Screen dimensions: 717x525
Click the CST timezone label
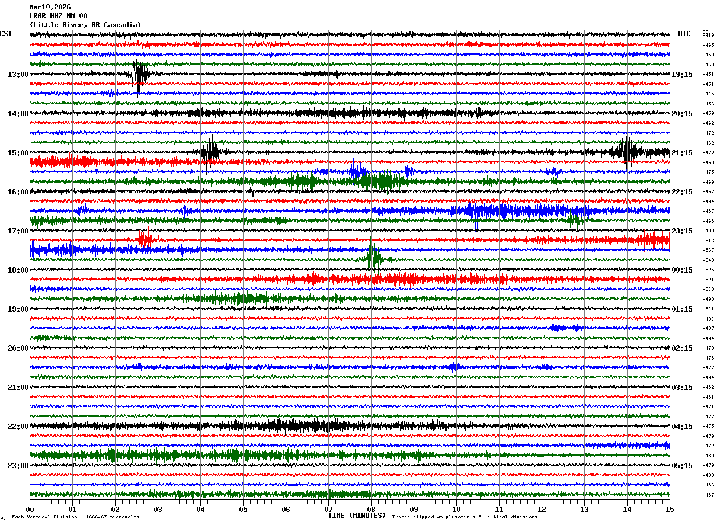[6, 34]
